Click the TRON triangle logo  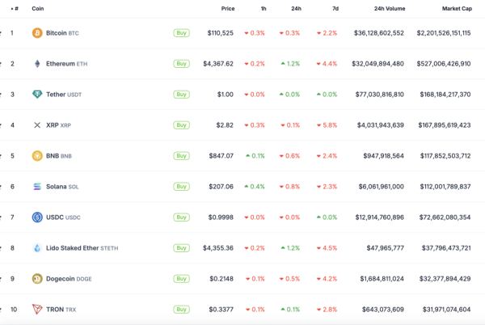tap(37, 309)
